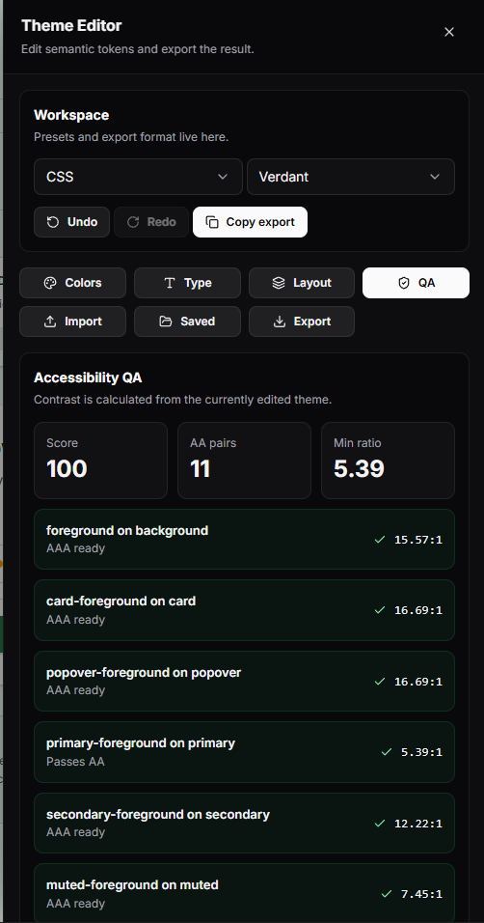Select the secondary-foreground on secondary row
Screen dimensions: 484x923
pos(244,823)
